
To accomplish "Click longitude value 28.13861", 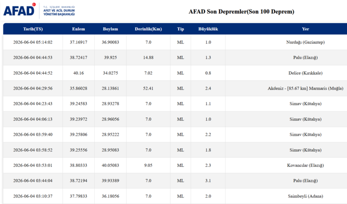I will (x=111, y=88).
